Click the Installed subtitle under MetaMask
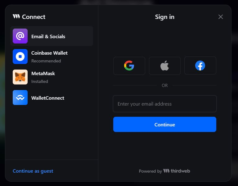Screen dimensions: 238x186 tap(40, 81)
